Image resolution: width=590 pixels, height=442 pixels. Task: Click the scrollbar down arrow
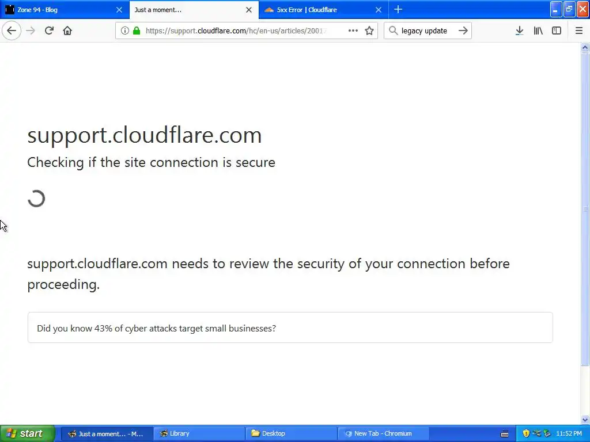click(585, 420)
